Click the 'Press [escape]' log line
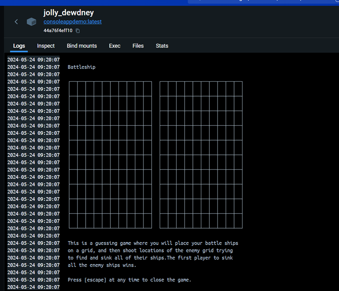Image resolution: width=339 pixels, height=291 pixels. click(129, 280)
